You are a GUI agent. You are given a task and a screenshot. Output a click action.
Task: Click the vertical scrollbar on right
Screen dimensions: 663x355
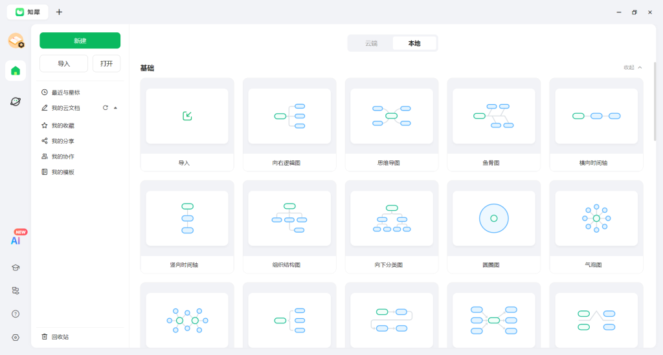[x=655, y=102]
